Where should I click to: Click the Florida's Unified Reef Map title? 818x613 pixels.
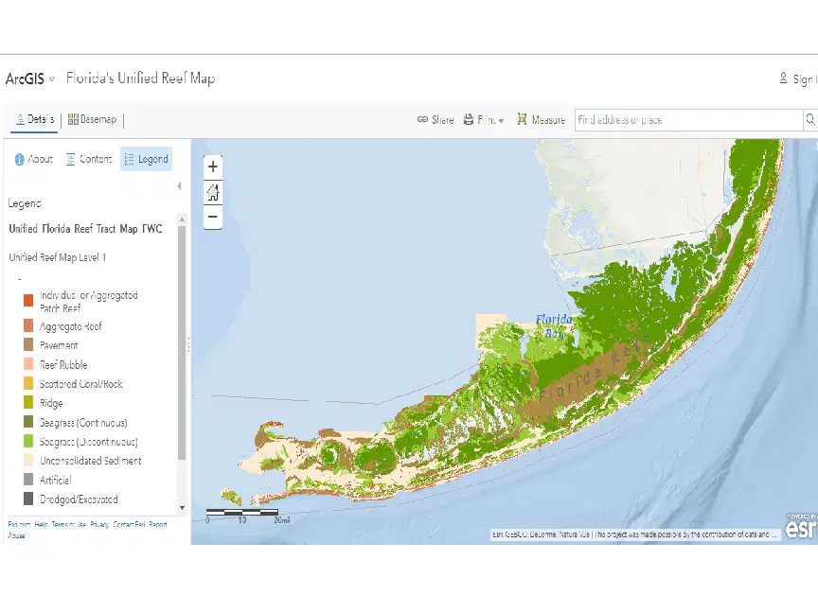coord(140,79)
